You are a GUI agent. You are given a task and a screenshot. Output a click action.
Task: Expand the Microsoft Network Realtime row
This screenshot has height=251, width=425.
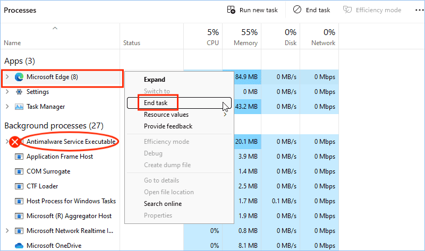[x=7, y=231]
